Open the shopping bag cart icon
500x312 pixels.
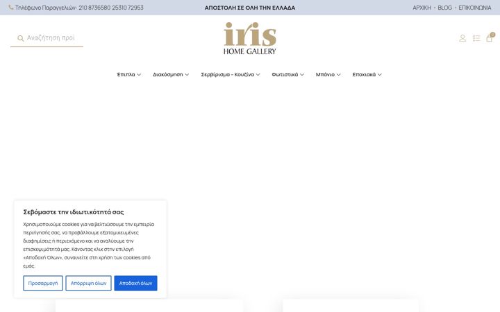(490, 38)
